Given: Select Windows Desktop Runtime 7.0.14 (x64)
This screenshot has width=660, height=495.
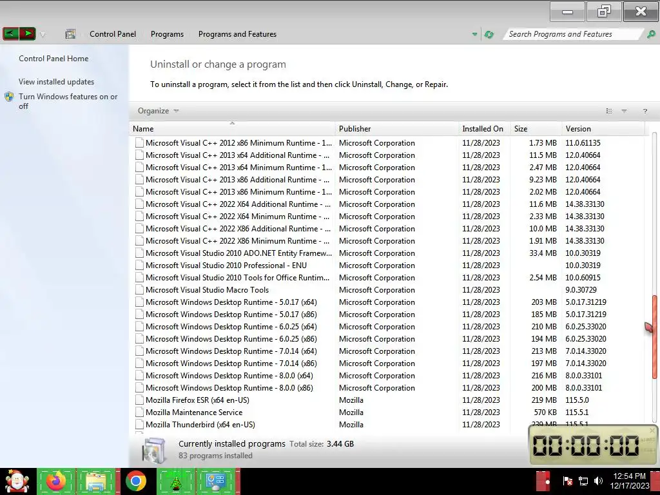Looking at the screenshot, I should (x=389, y=351).
